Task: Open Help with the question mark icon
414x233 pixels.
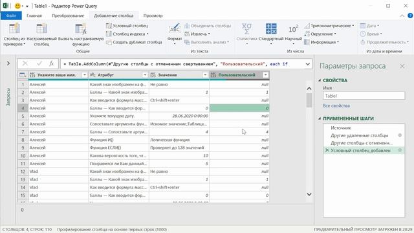Action: 411,16
